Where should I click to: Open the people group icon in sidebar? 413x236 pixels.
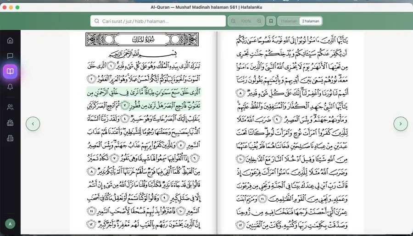10,107
